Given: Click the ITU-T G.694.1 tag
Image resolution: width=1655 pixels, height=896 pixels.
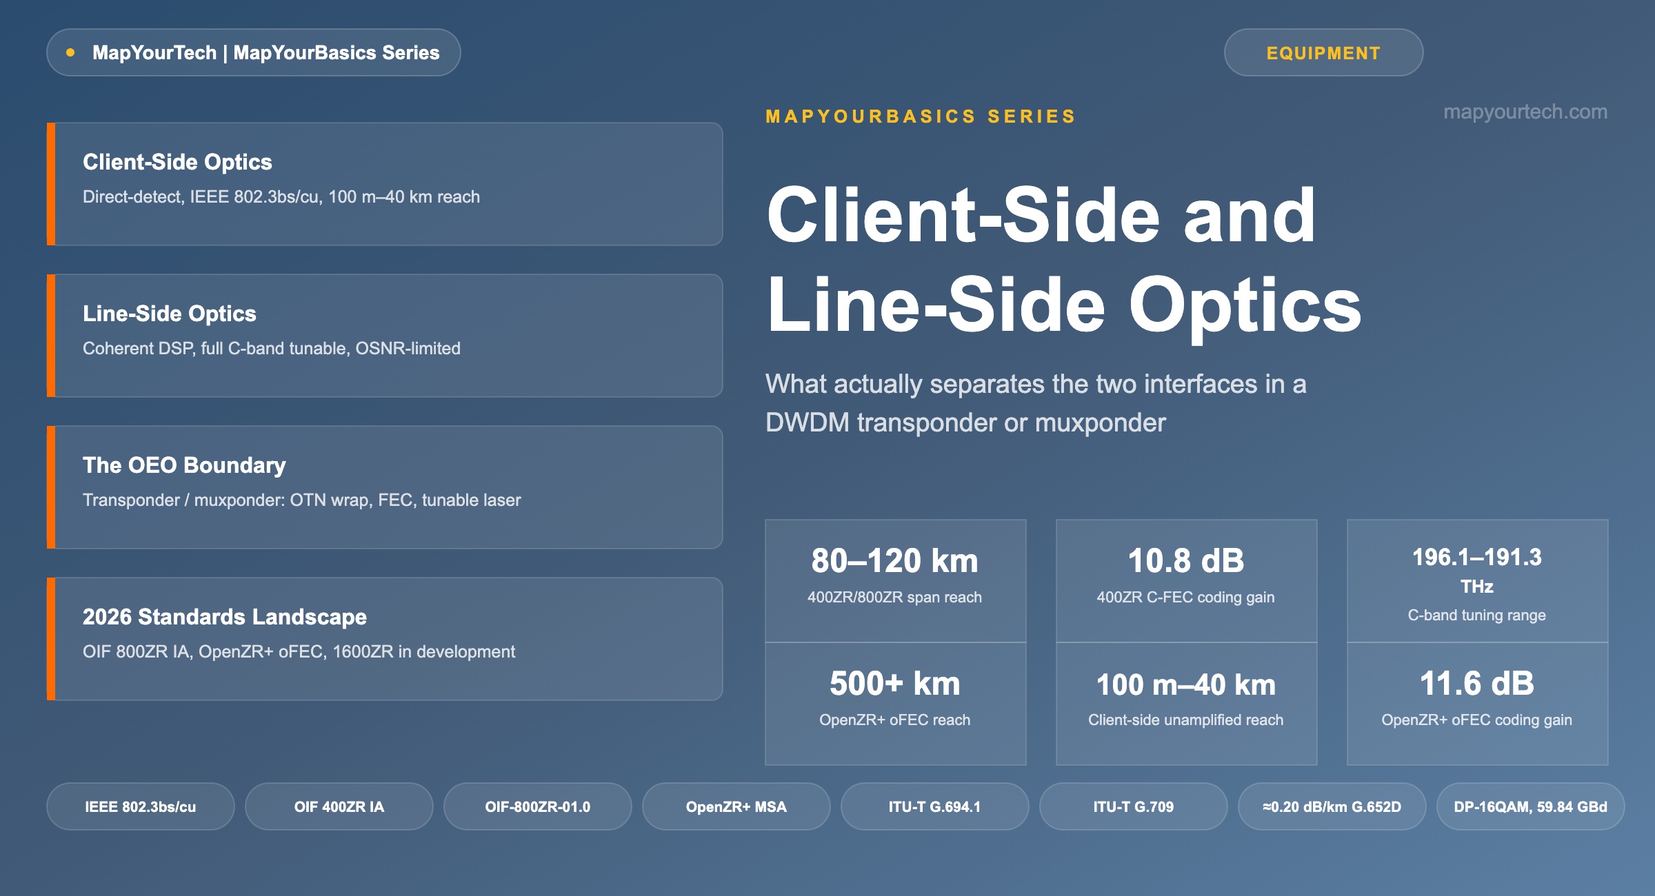Looking at the screenshot, I should coord(935,806).
